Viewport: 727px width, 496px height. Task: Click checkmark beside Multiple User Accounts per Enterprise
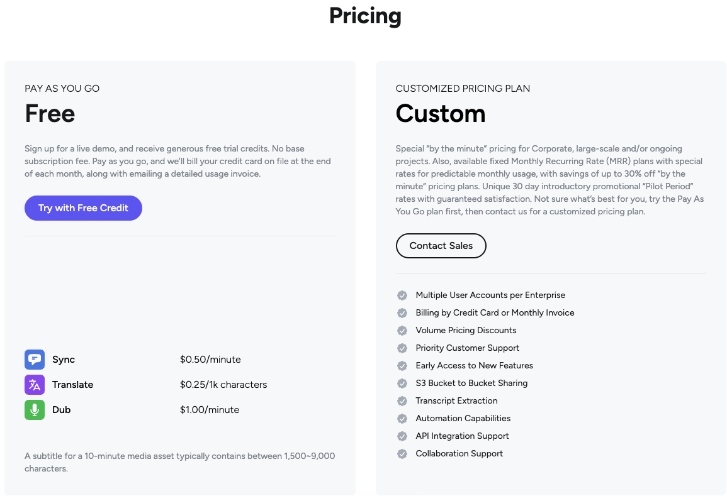[x=402, y=295]
